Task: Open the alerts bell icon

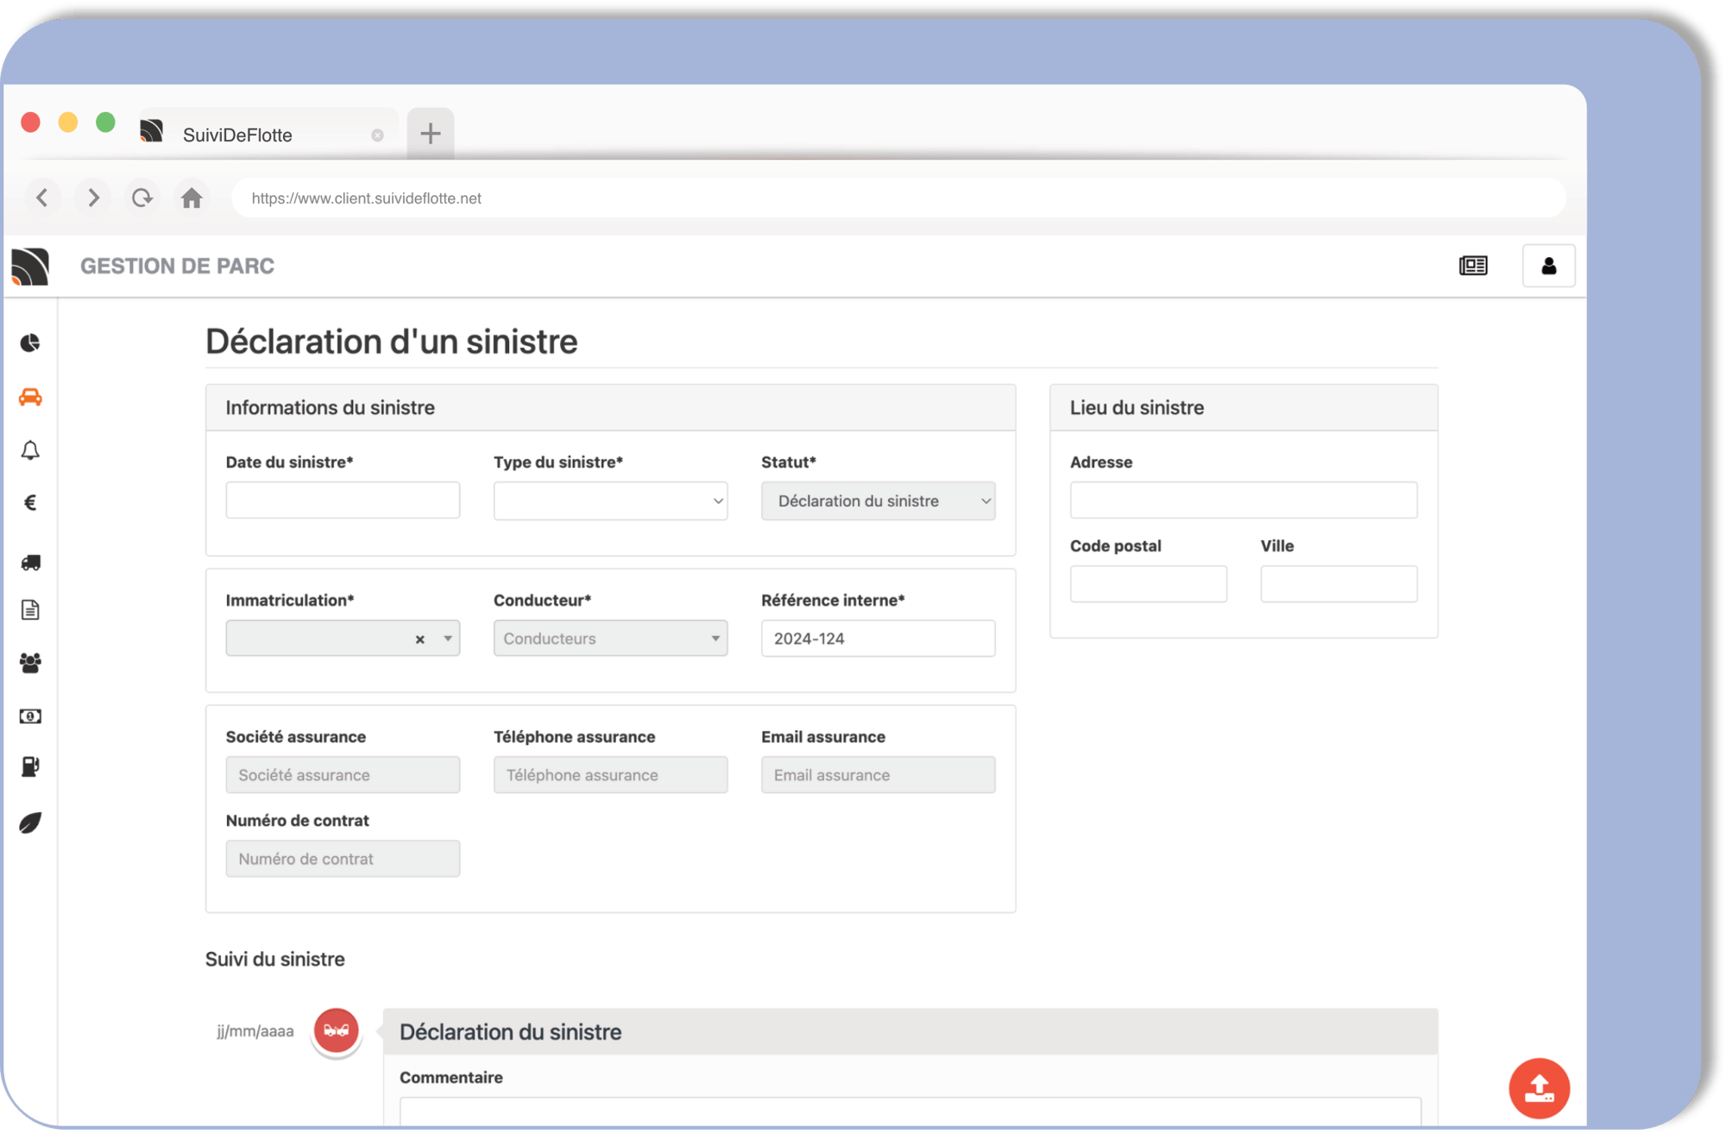Action: click(30, 450)
